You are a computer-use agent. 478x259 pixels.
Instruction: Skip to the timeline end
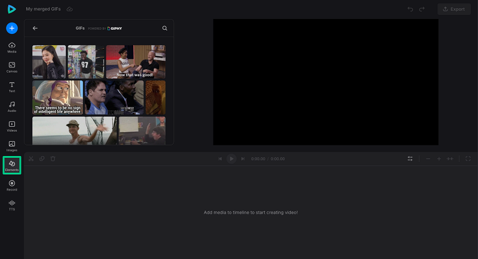243,159
